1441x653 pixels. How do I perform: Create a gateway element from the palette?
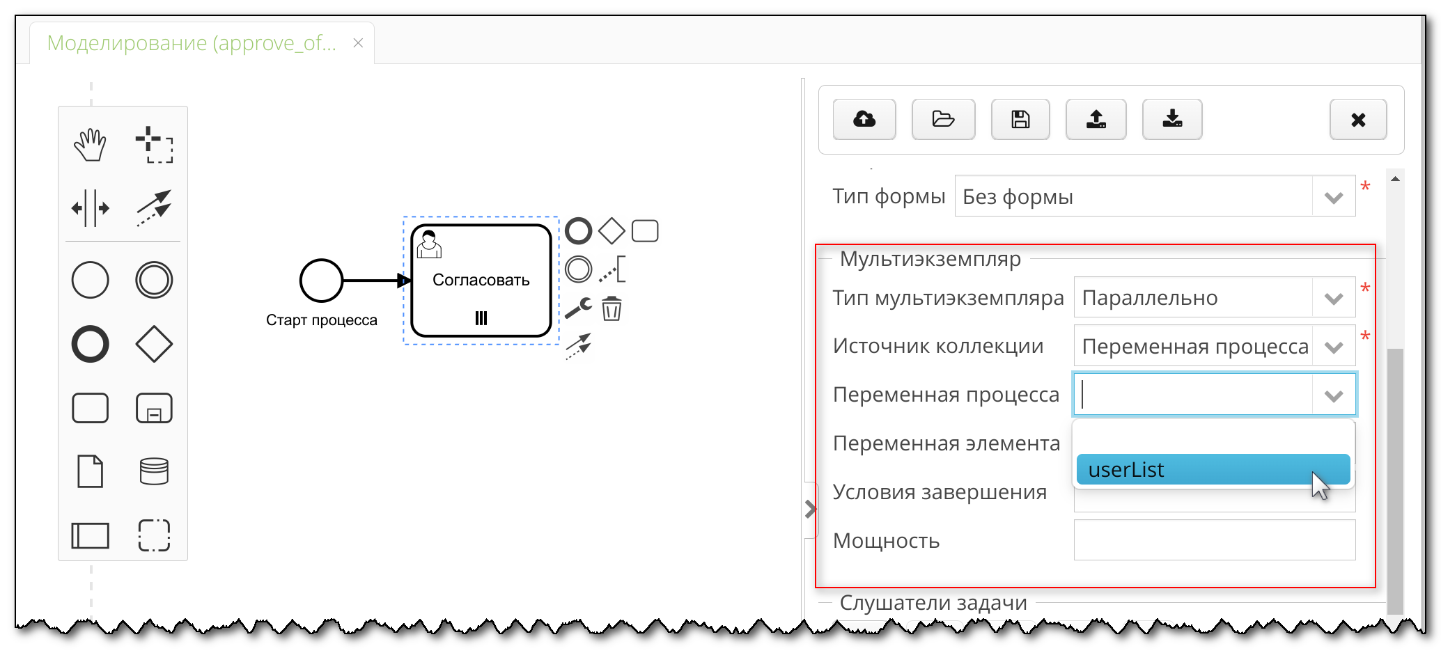coord(153,343)
